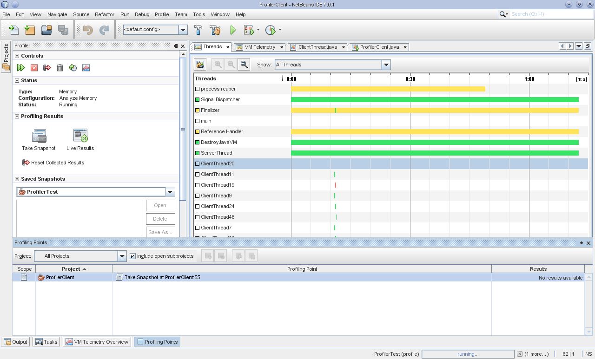Open the Tools menu
Viewport: 595px width, 359px height.
click(x=199, y=14)
